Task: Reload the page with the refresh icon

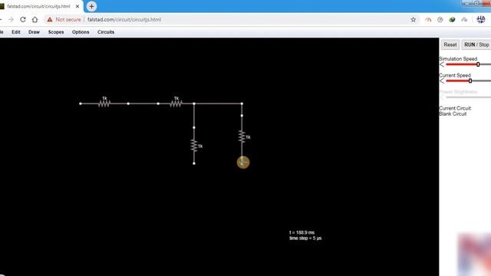Action: [23, 19]
